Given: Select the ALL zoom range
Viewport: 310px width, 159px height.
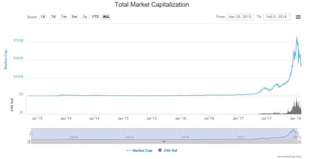Looking at the screenshot, I should (106, 17).
